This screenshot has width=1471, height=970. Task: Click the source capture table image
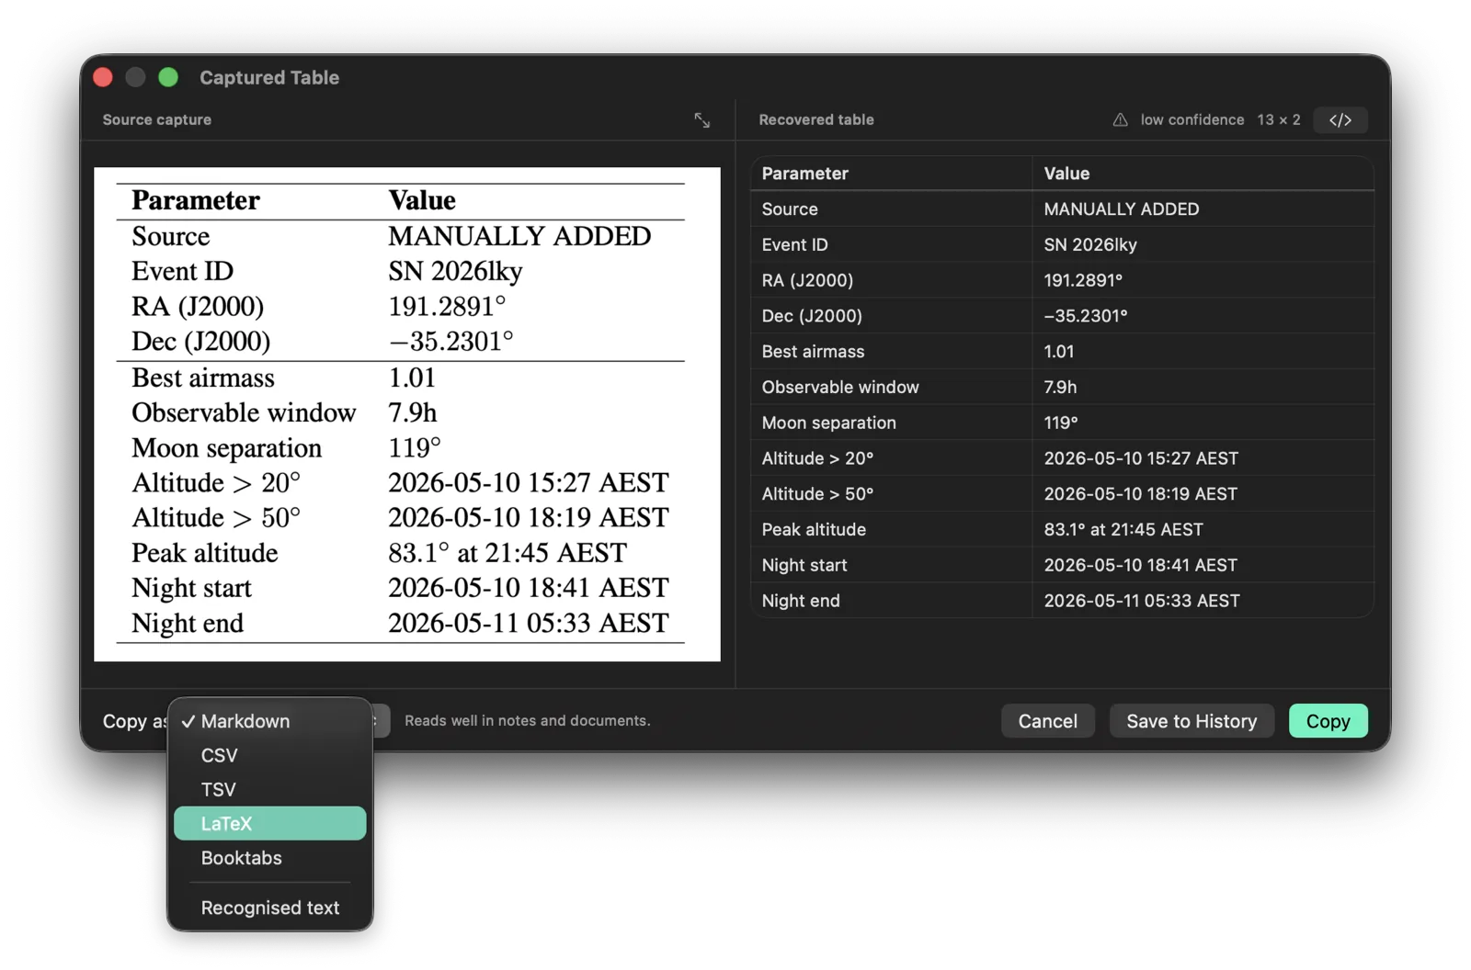pyautogui.click(x=406, y=414)
